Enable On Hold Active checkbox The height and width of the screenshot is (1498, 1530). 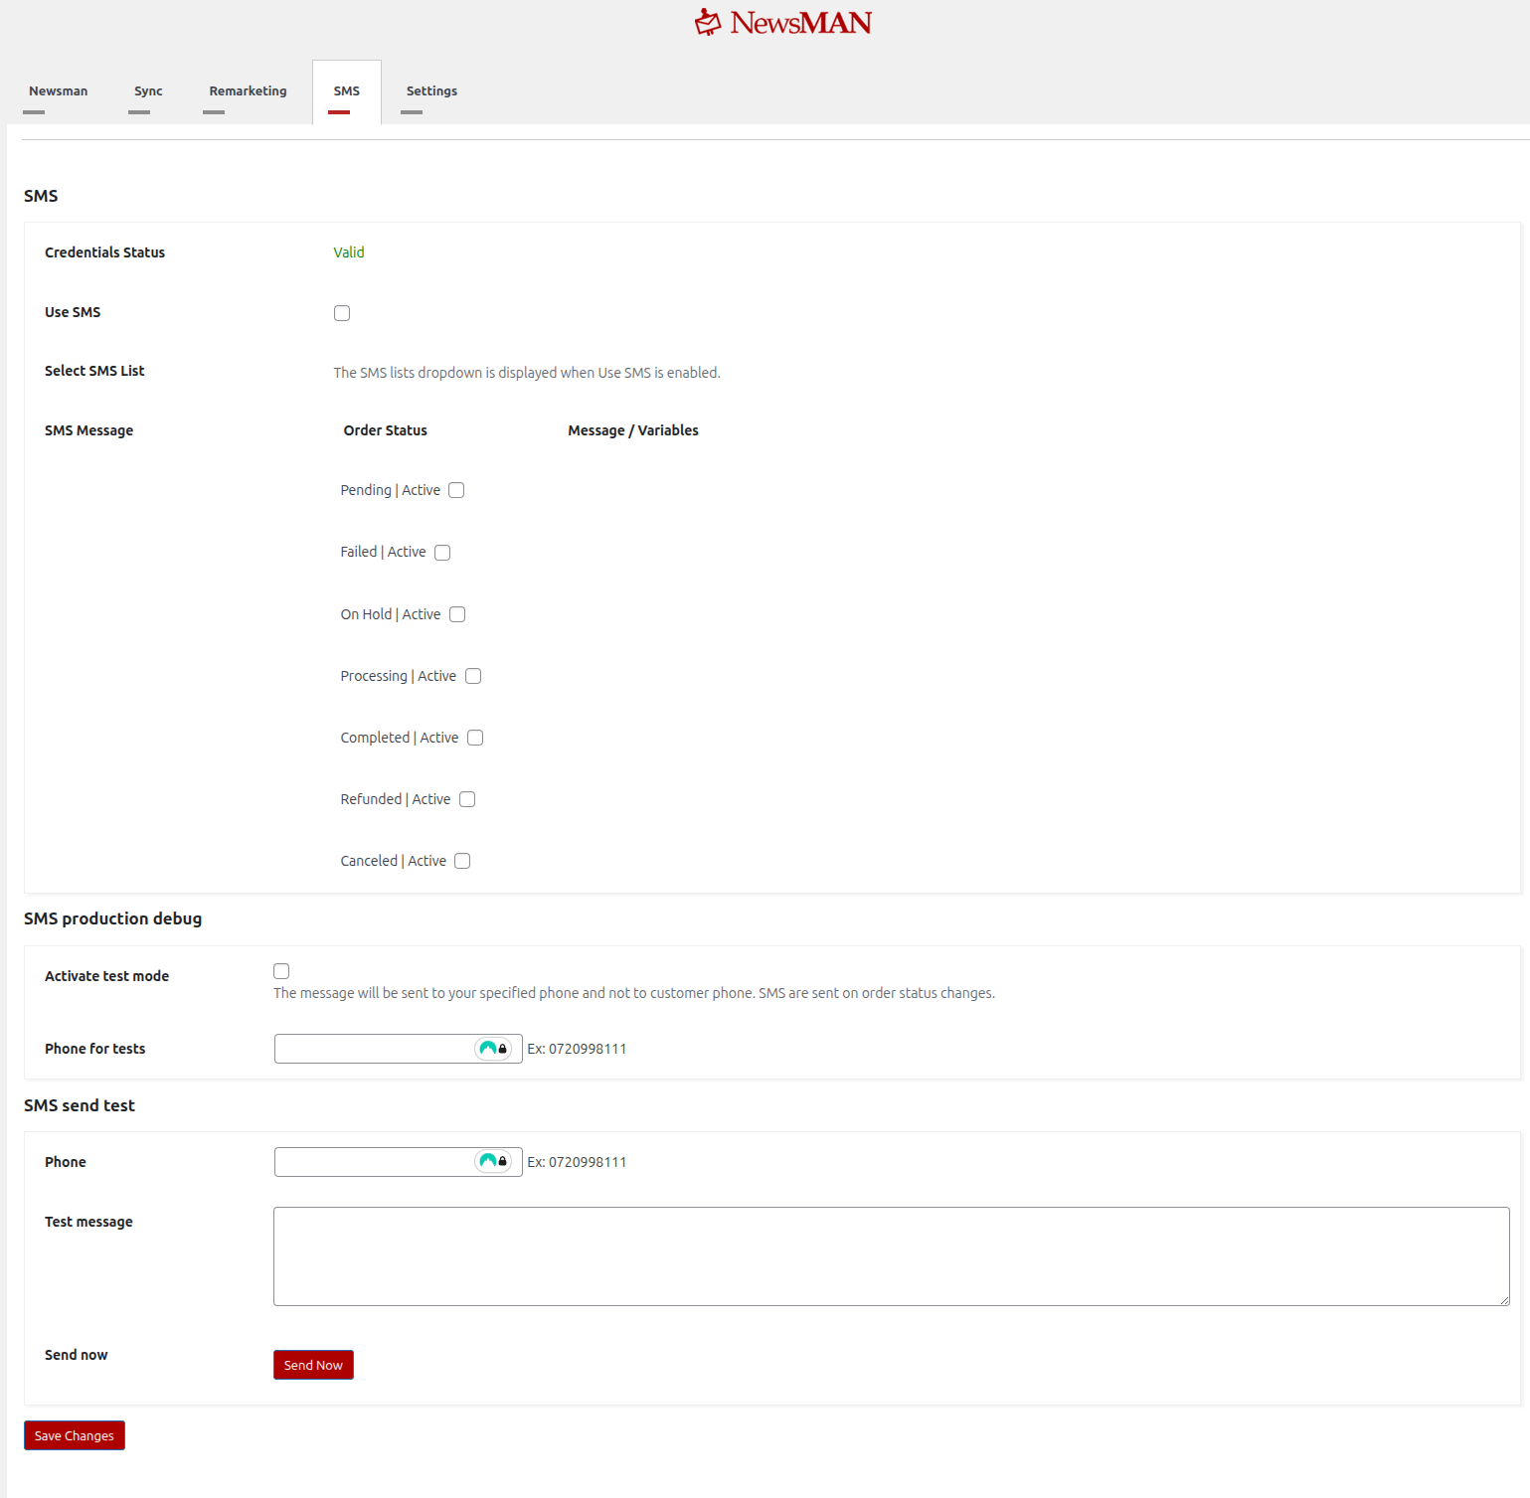click(x=457, y=614)
